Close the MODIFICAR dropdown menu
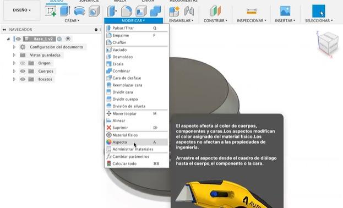Image resolution: width=343 pixels, height=208 pixels. [x=133, y=20]
